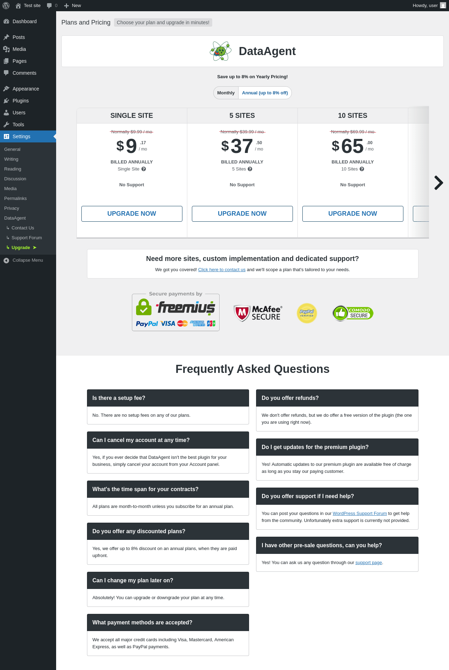This screenshot has height=670, width=449.
Task: Click the Dashboard gauge icon
Action: pyautogui.click(x=6, y=21)
